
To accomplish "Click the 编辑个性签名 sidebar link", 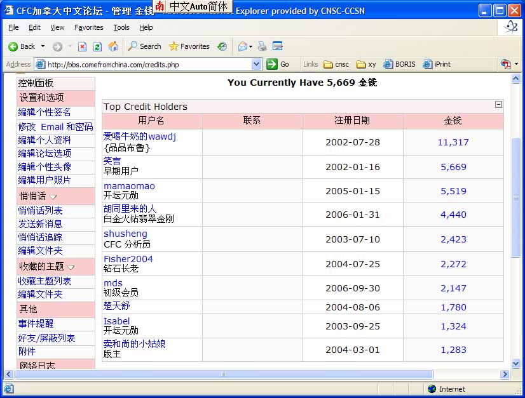I will pos(44,112).
